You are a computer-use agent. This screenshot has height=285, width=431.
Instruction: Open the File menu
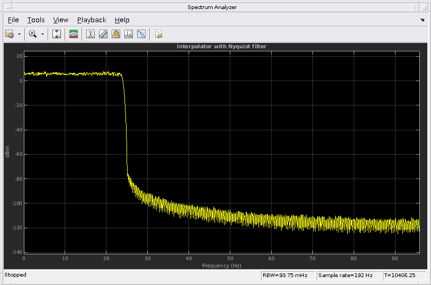pyautogui.click(x=13, y=20)
